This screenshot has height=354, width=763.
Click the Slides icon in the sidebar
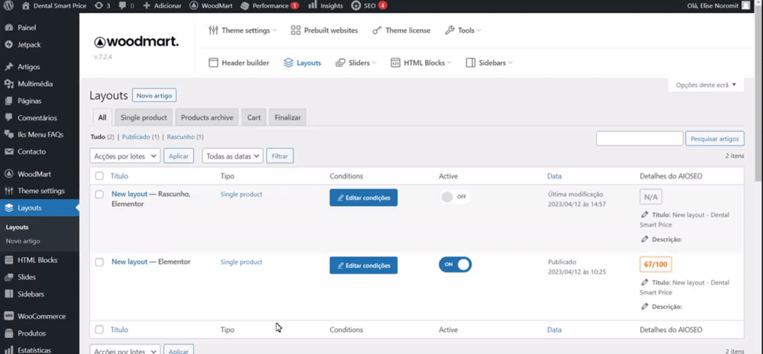tap(8, 277)
